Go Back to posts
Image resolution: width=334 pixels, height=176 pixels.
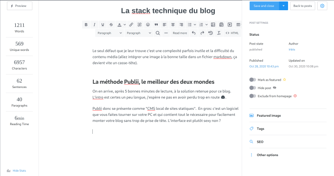(302, 6)
